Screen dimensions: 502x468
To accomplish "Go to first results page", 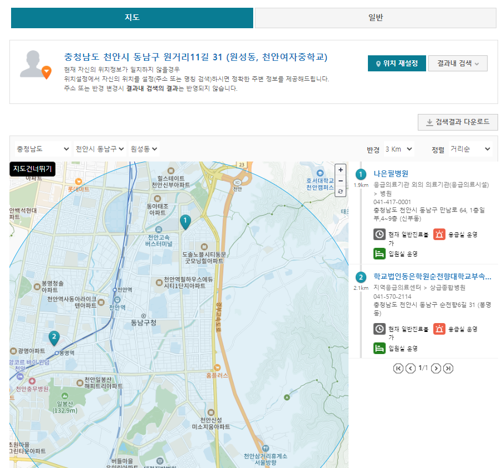I will point(398,368).
